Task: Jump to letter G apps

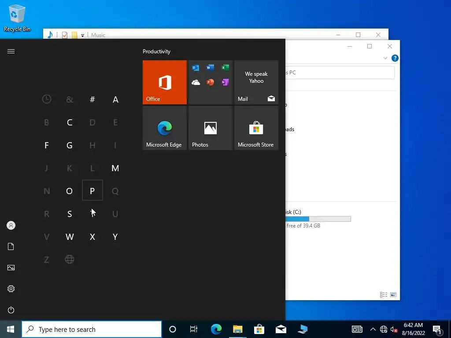Action: (70, 145)
